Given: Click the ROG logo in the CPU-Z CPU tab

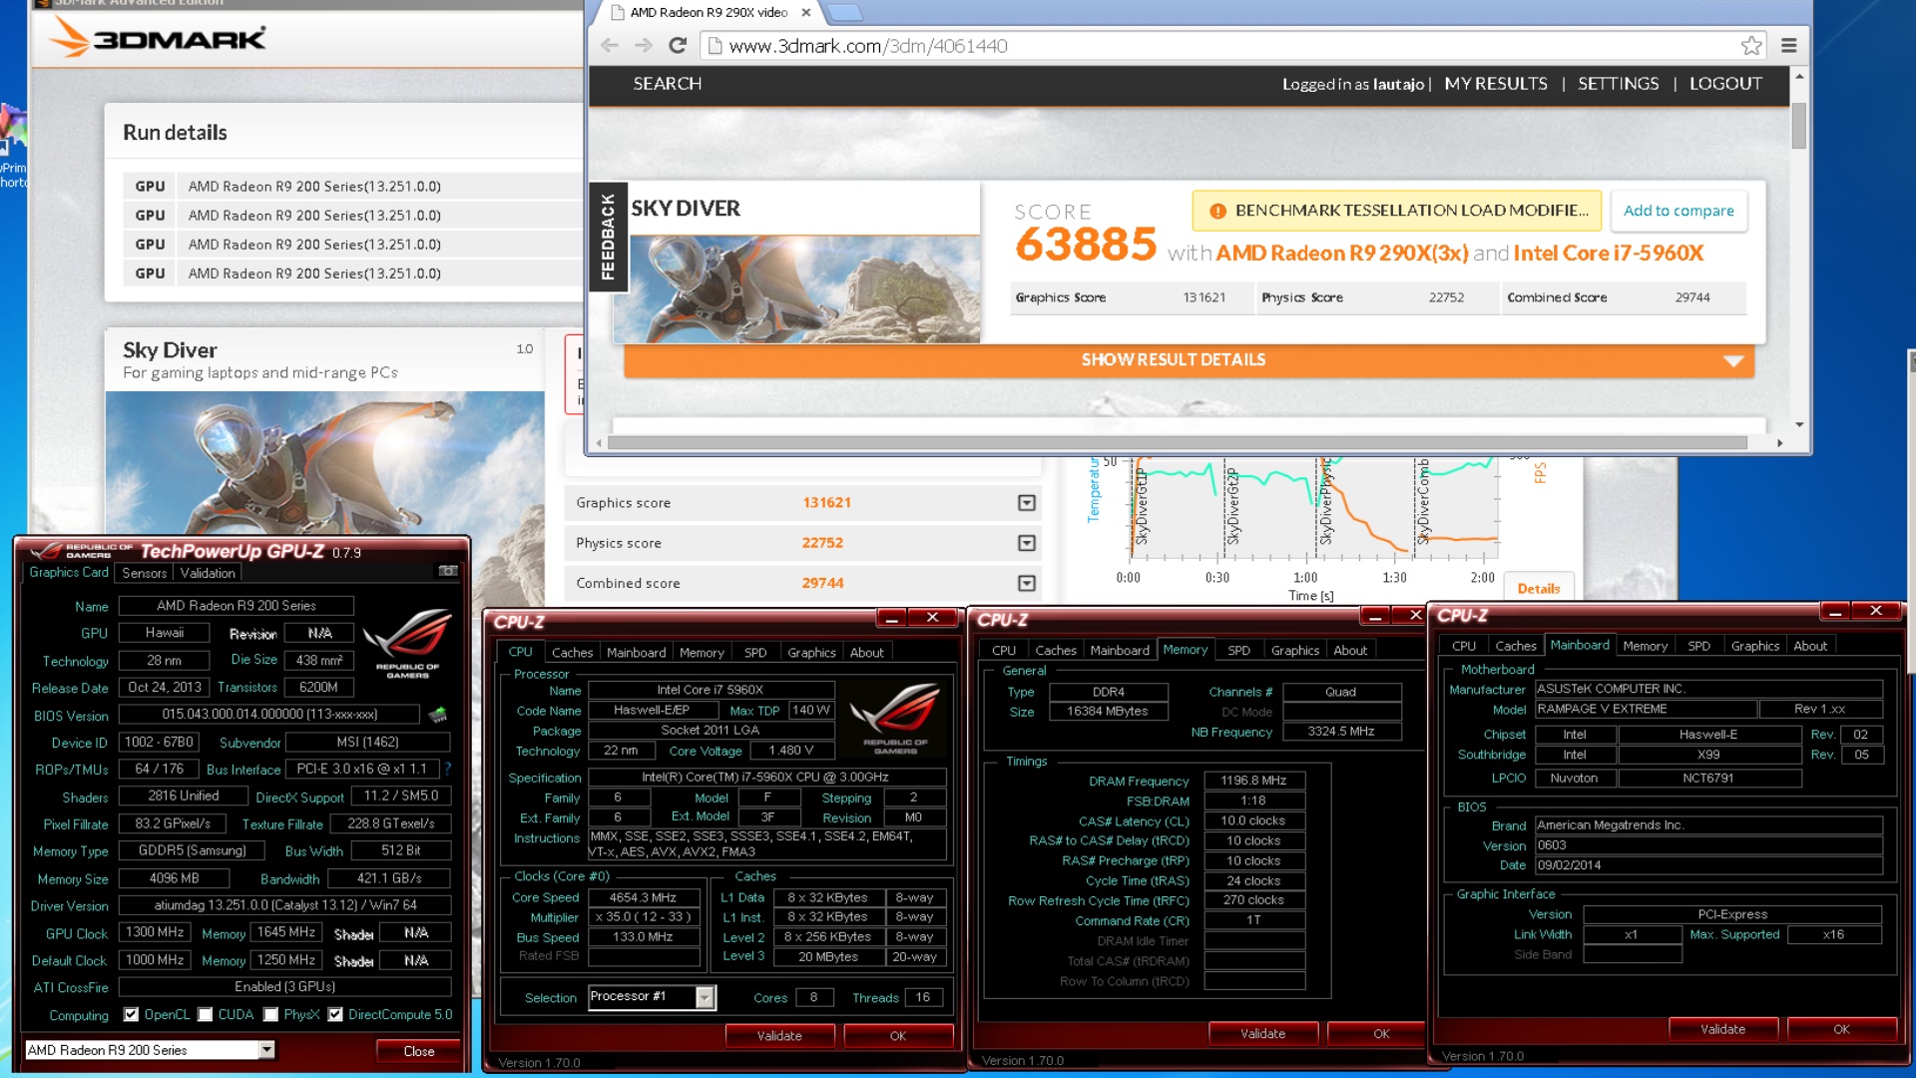Looking at the screenshot, I should coord(895,719).
